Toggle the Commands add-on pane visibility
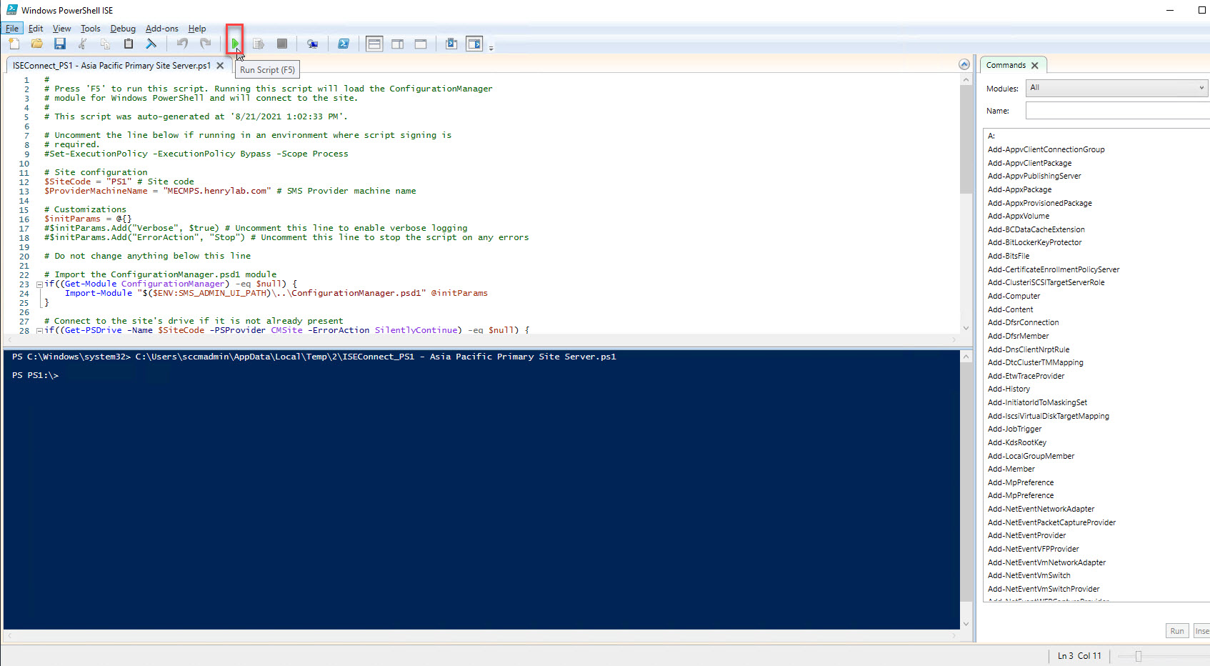Viewport: 1210px width, 666px height. click(474, 44)
